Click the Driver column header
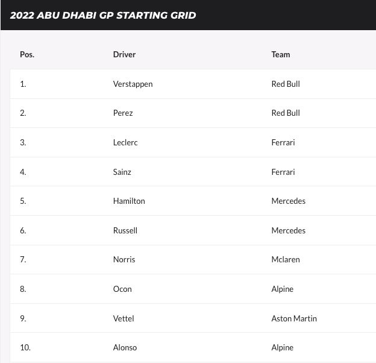Image resolution: width=376 pixels, height=363 pixels. coord(124,54)
